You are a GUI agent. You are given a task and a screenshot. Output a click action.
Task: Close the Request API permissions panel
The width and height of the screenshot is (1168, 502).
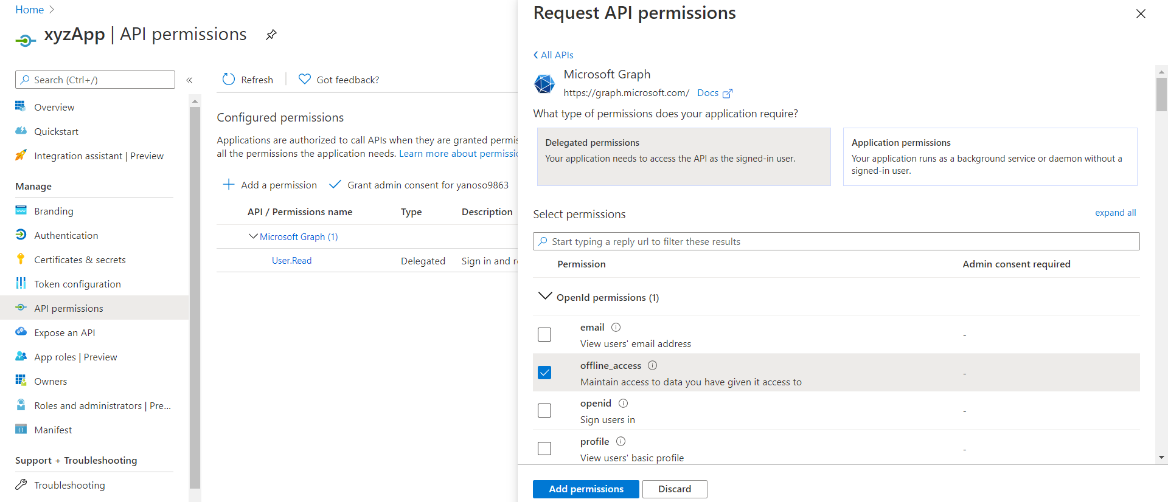[x=1141, y=13]
